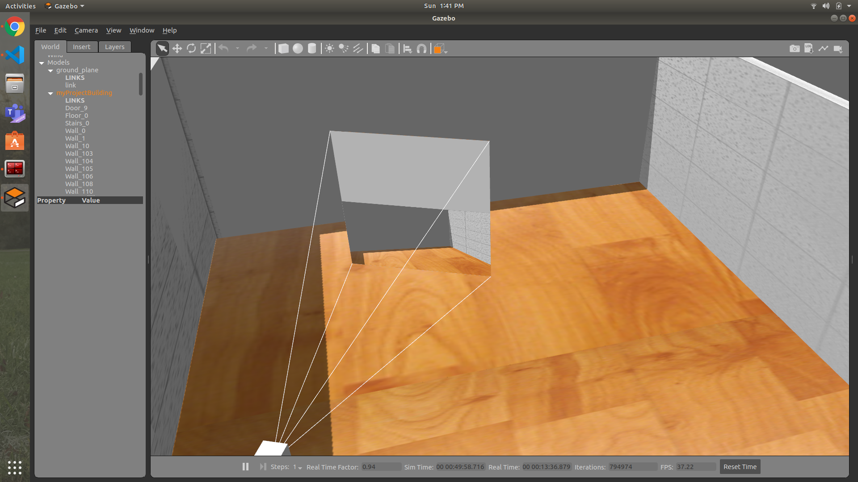Select the rotate mode tool

(x=191, y=49)
